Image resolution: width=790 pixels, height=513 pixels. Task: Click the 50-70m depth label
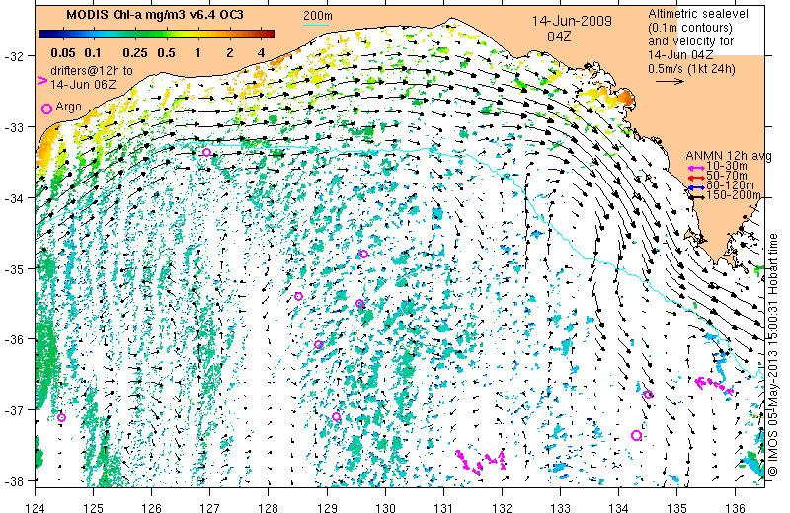click(727, 176)
